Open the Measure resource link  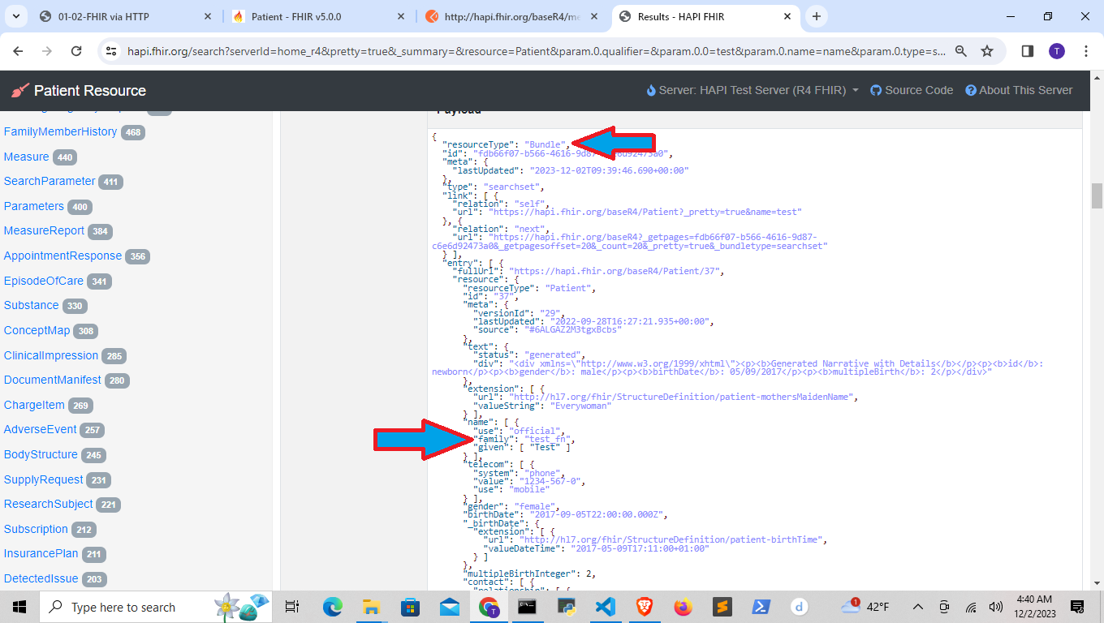26,157
